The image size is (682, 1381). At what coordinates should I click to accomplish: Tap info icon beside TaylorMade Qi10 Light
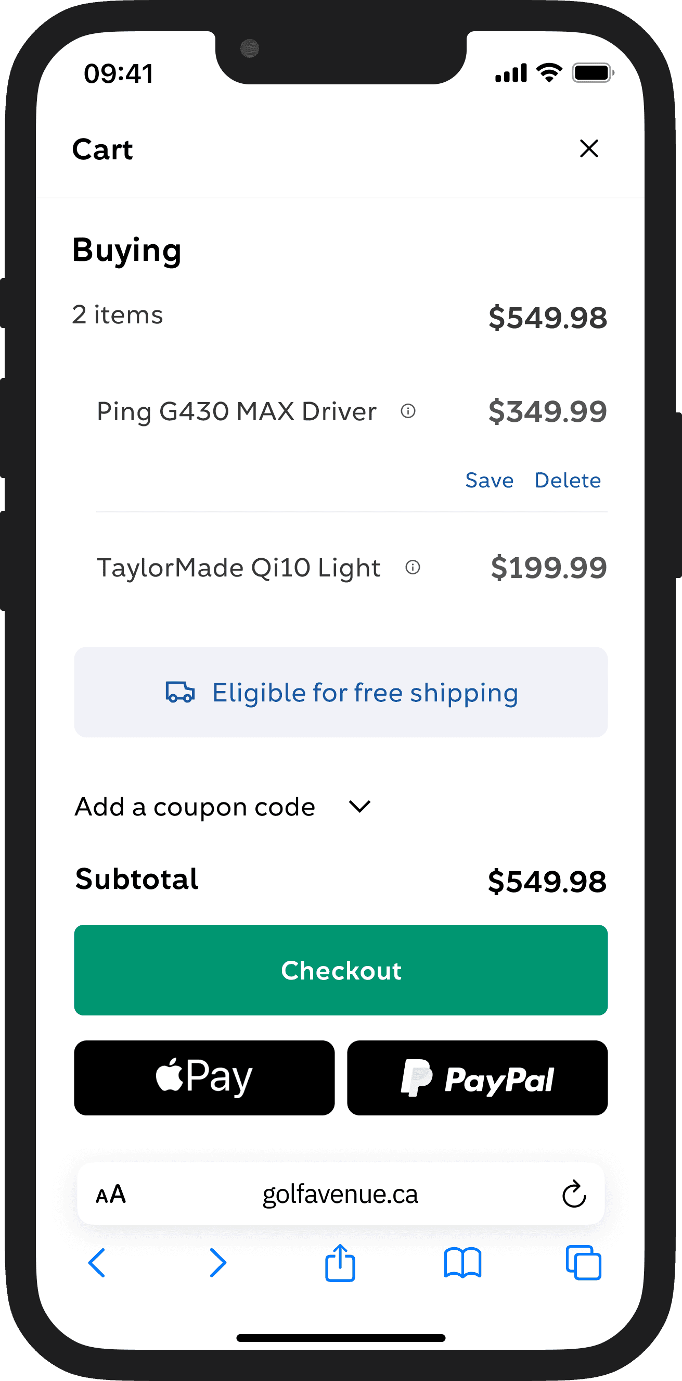[413, 567]
